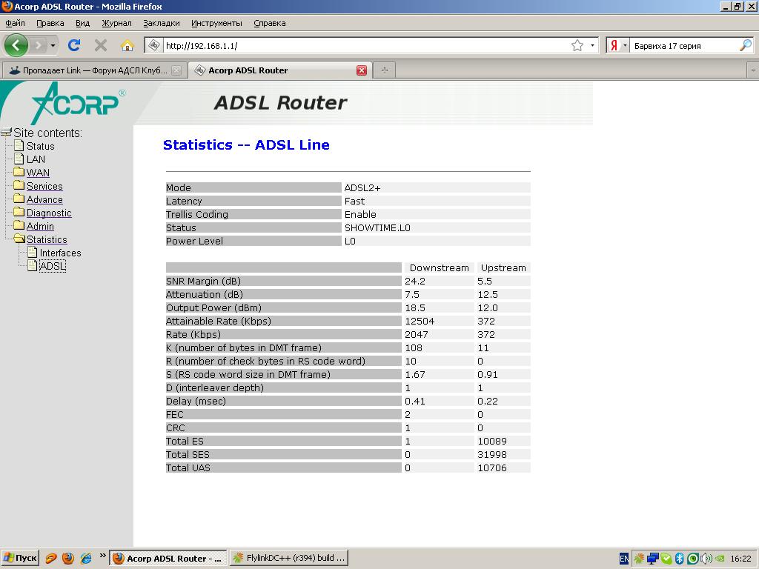
Task: Open the Status page in site contents
Action: coord(40,146)
